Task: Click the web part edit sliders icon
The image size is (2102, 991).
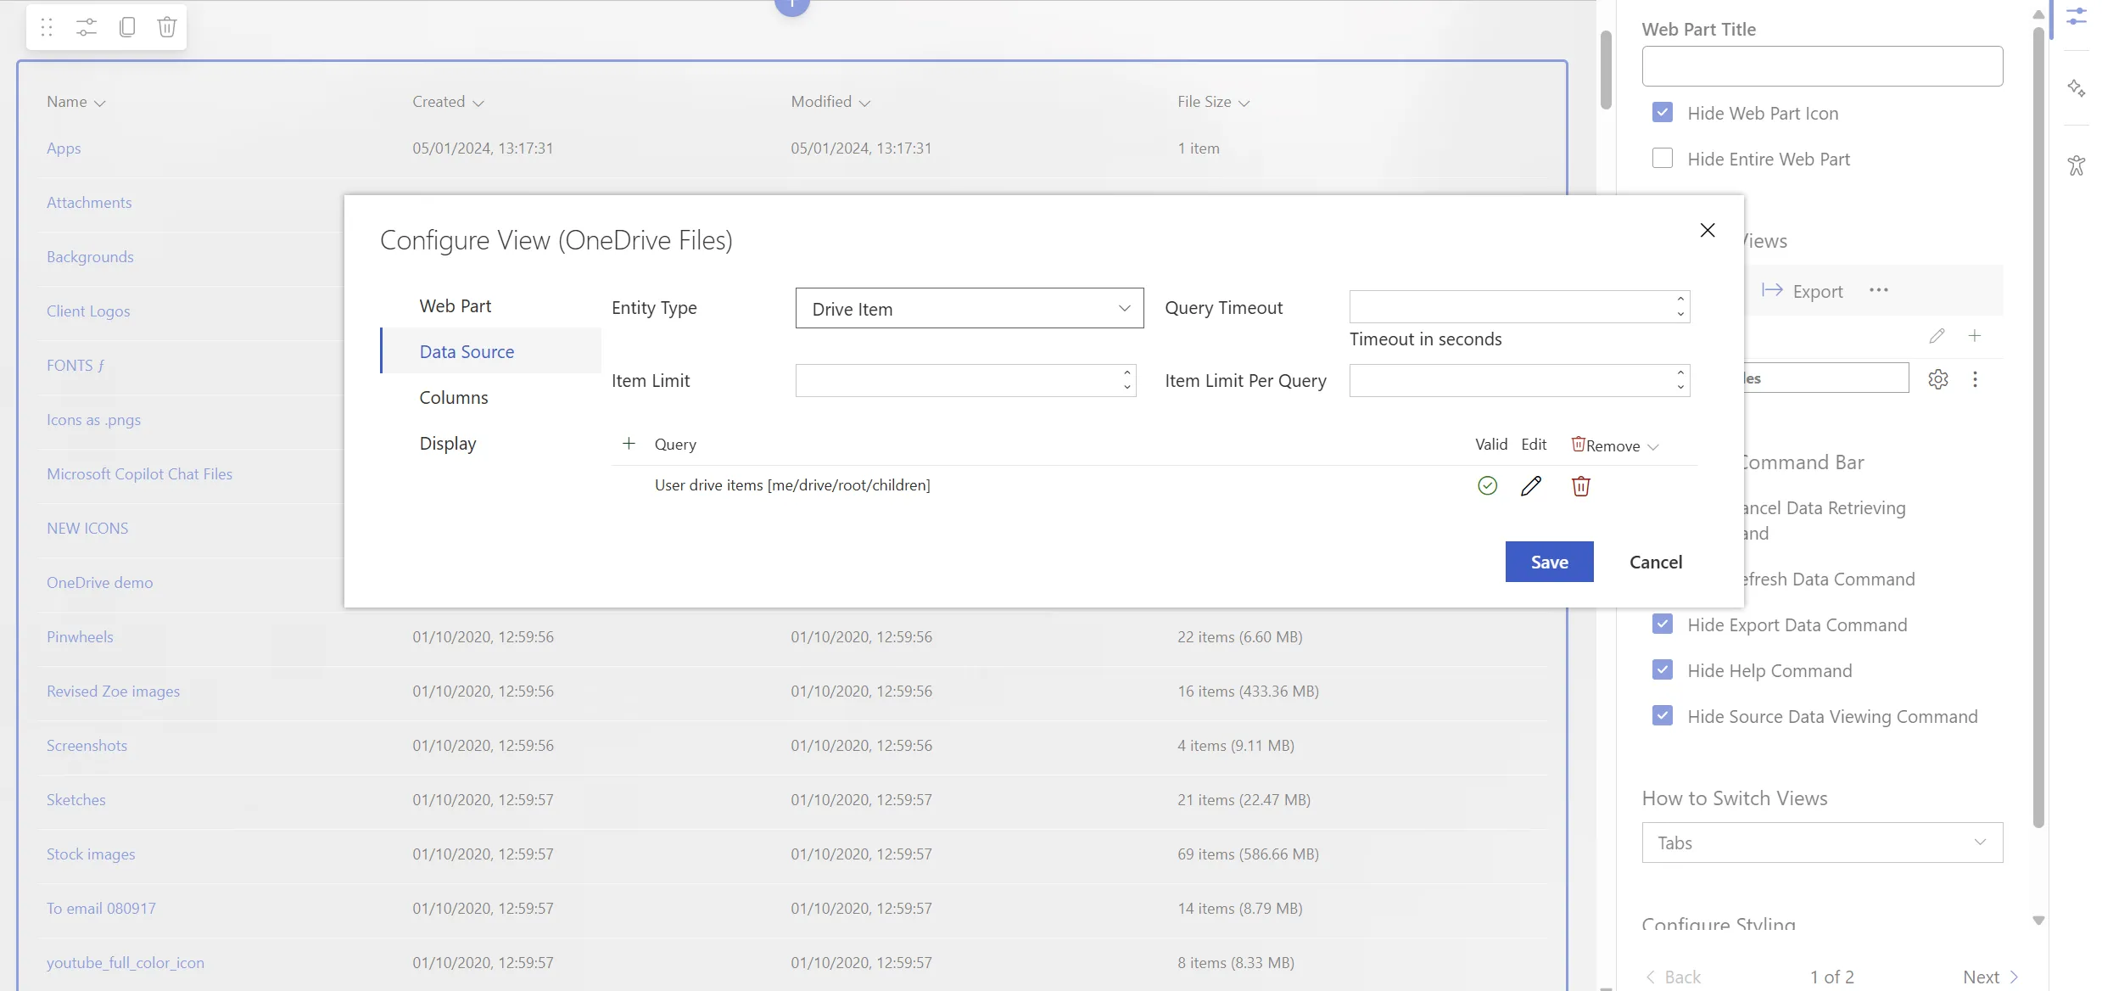Action: click(87, 27)
